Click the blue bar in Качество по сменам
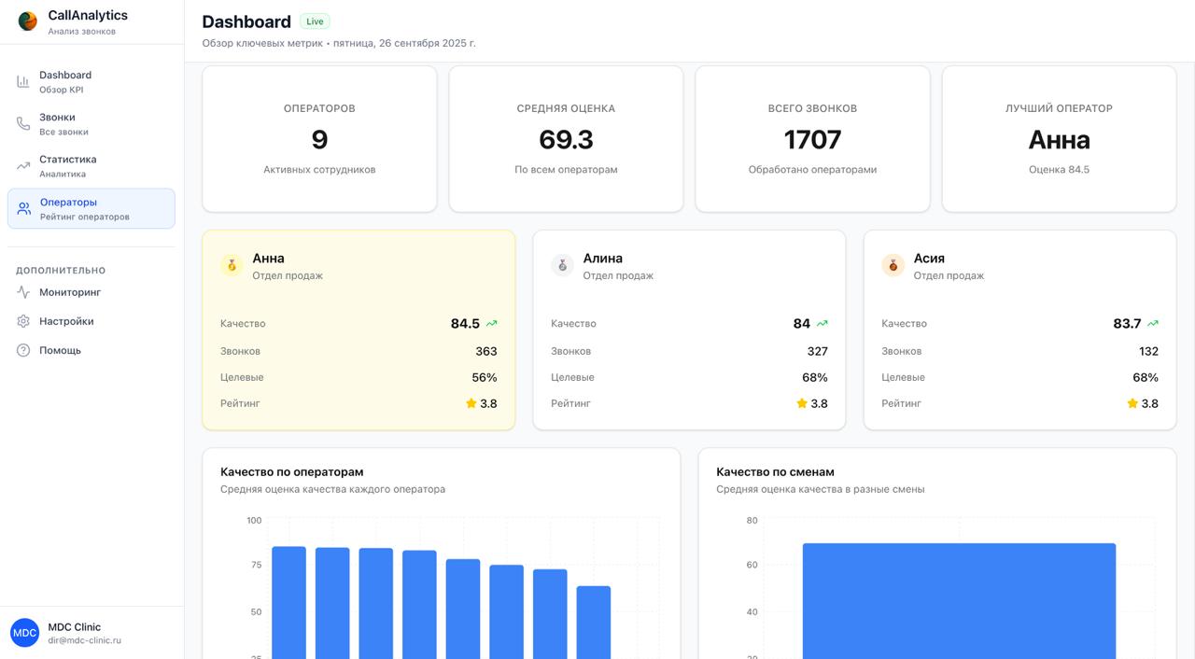The image size is (1195, 659). 959,600
